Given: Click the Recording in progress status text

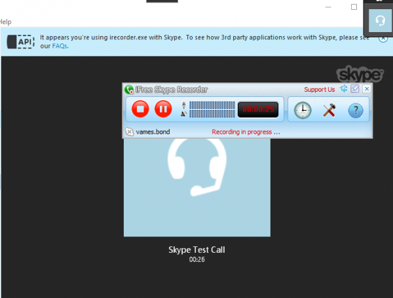Looking at the screenshot, I should 246,132.
